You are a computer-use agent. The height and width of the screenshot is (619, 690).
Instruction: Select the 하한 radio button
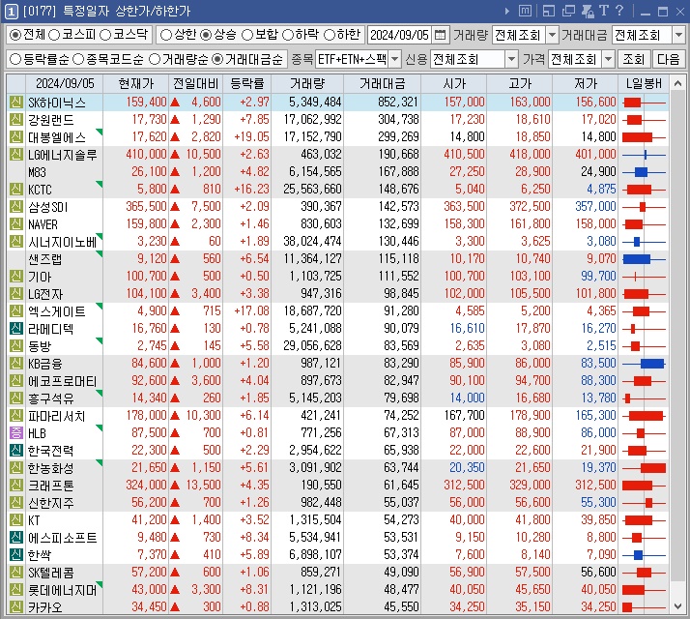point(330,35)
